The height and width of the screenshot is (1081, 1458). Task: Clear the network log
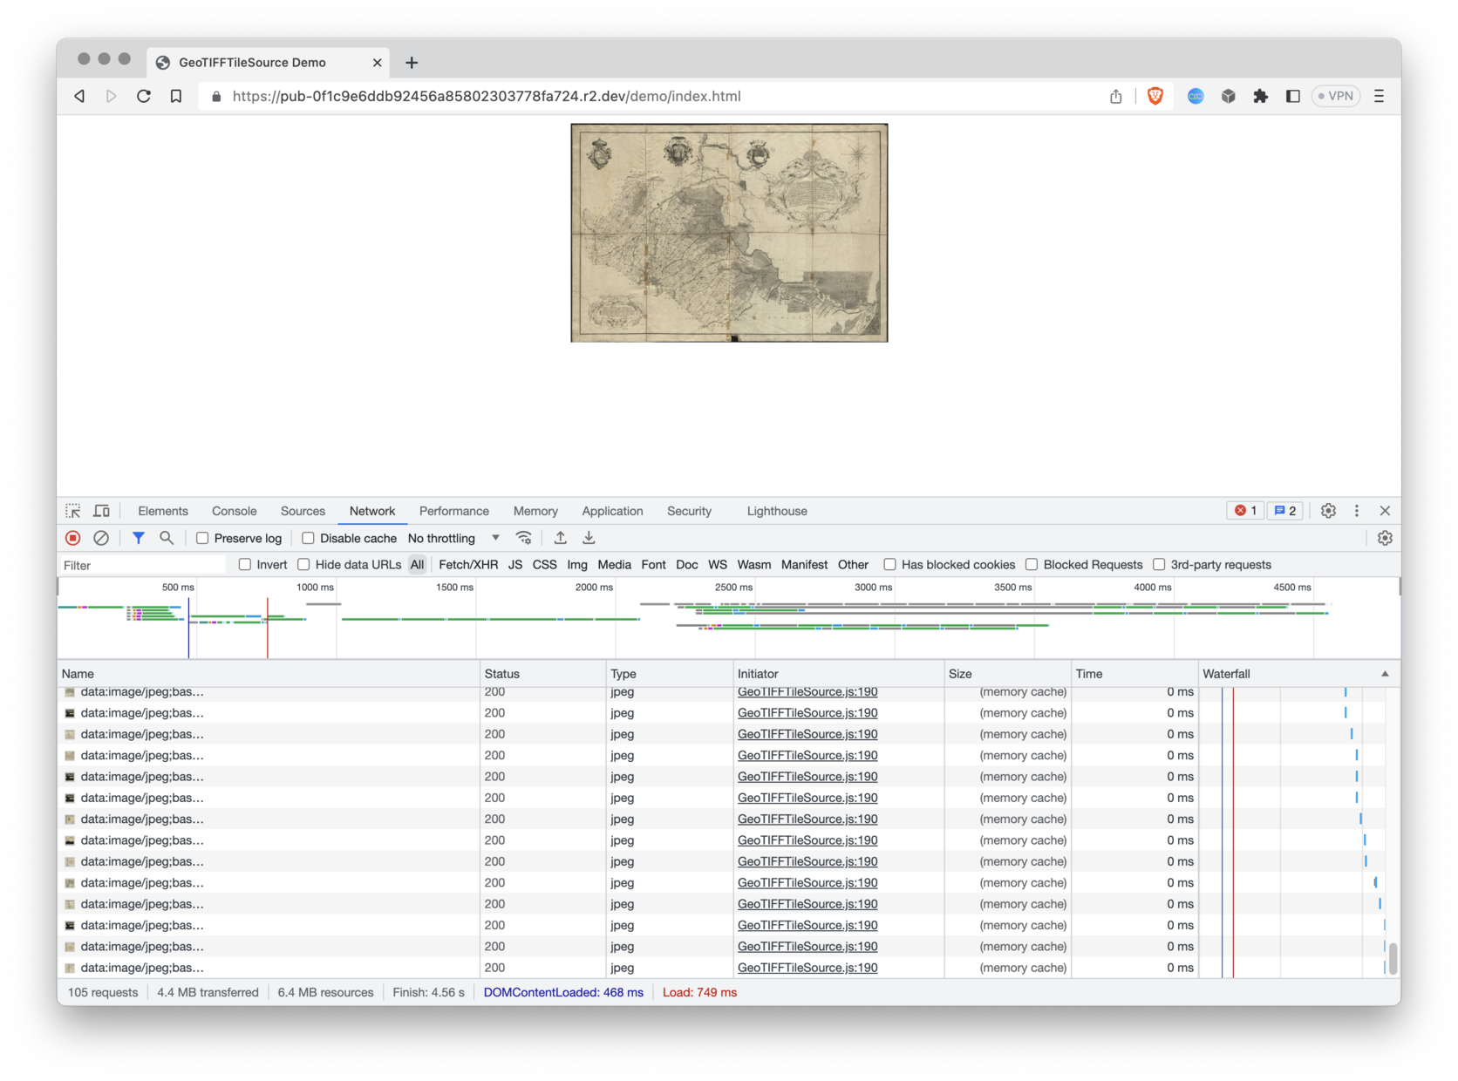click(101, 538)
